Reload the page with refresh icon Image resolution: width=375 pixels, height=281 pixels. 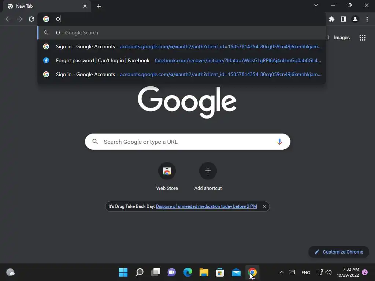[x=31, y=19]
